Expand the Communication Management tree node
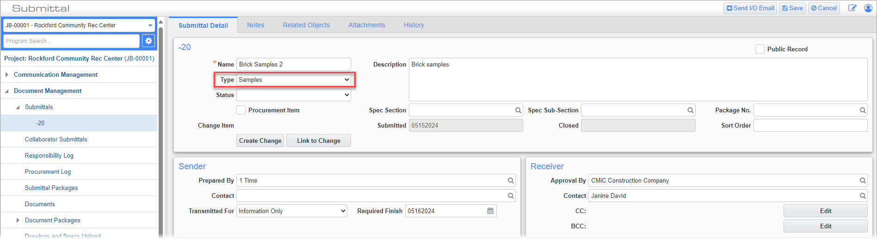Image resolution: width=877 pixels, height=239 pixels. 7,74
